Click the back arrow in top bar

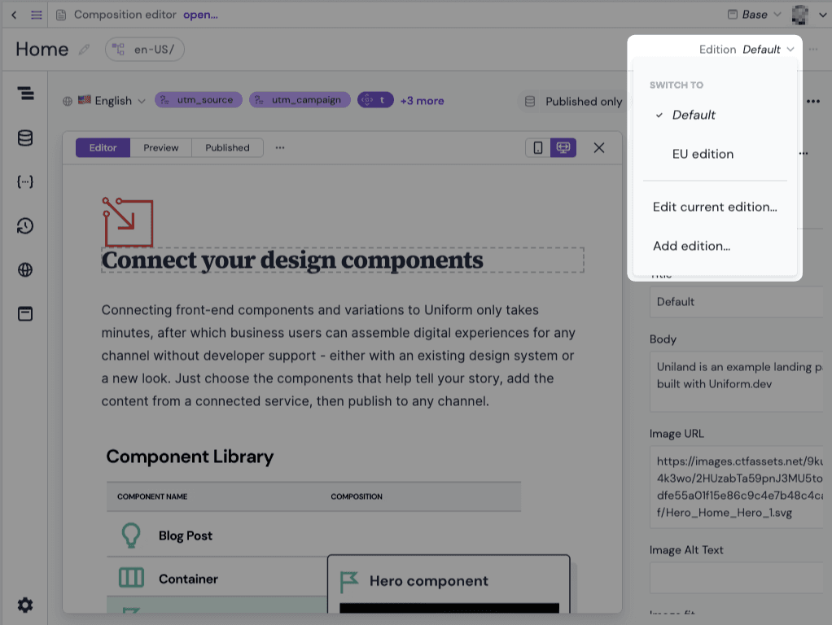pyautogui.click(x=14, y=15)
